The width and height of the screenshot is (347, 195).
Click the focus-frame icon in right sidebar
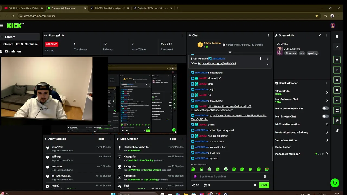(x=337, y=60)
